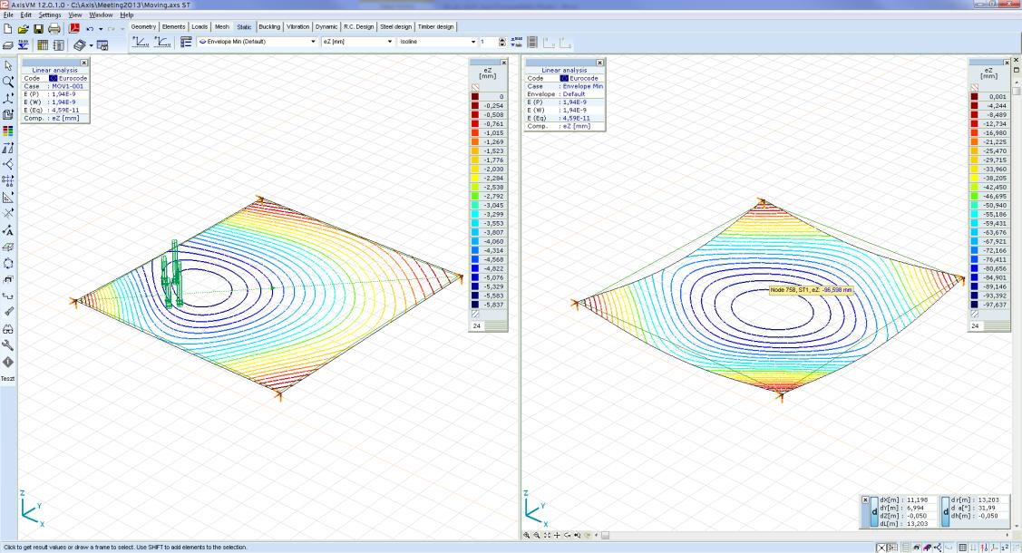This screenshot has height=553, width=1022.
Task: Open the color coding icon in left toolbar
Action: [8, 131]
